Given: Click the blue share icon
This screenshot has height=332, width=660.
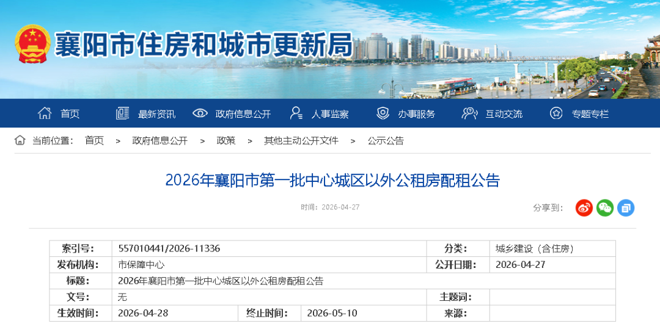Looking at the screenshot, I should [626, 208].
